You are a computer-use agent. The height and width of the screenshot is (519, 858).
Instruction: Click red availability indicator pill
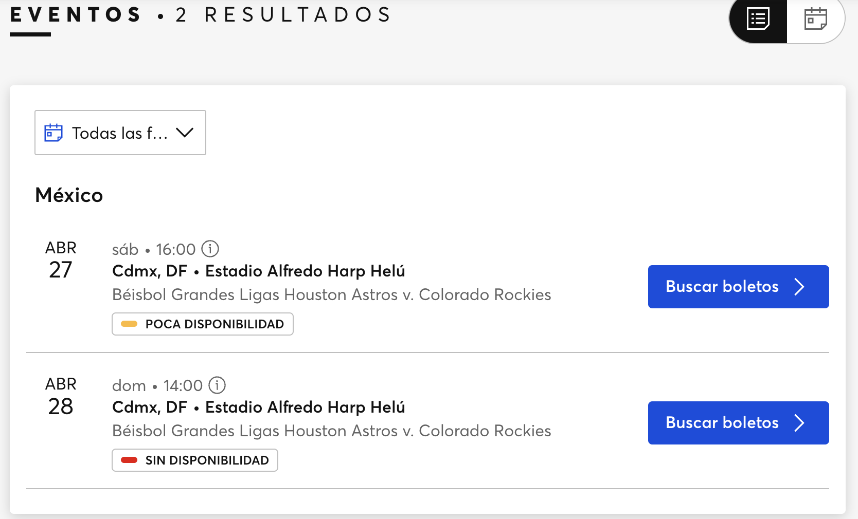click(129, 460)
